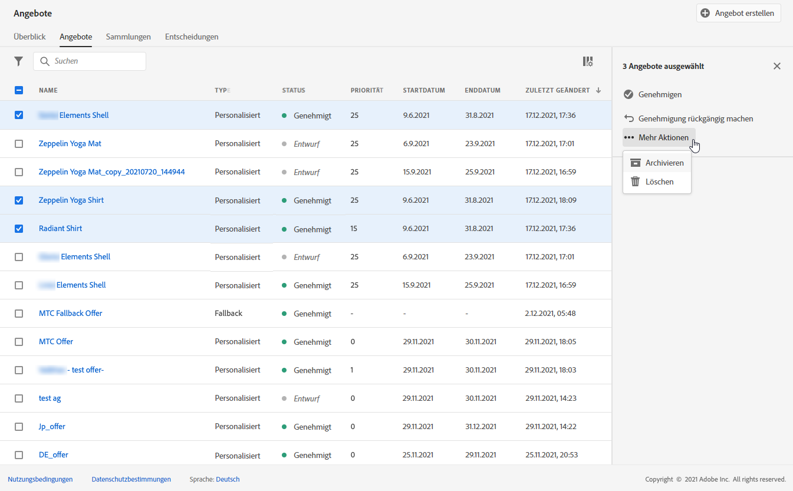Open the MTC Fallback Offer link
The width and height of the screenshot is (793, 491).
pos(70,313)
